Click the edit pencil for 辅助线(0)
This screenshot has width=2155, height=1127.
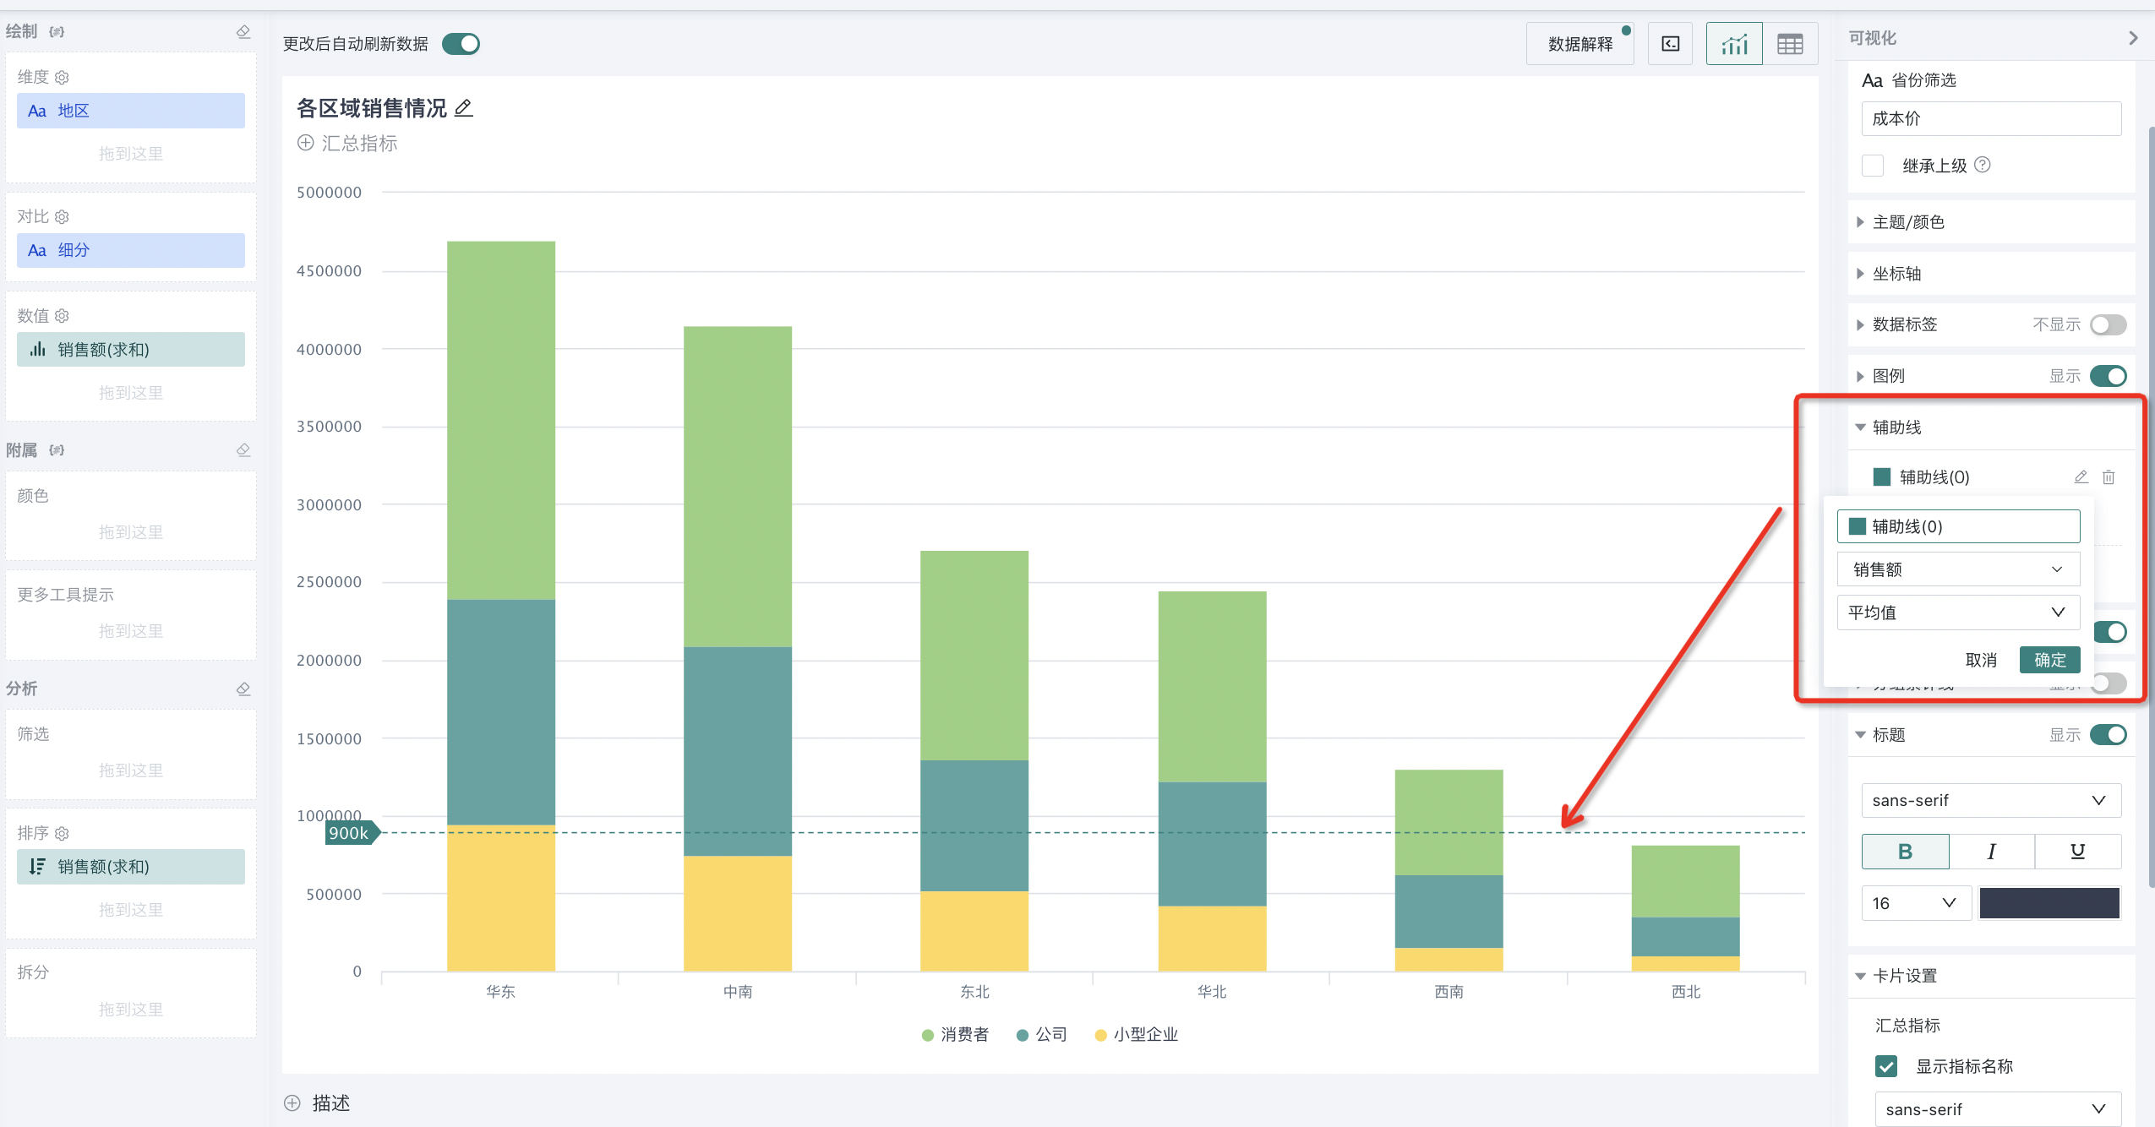2081,477
